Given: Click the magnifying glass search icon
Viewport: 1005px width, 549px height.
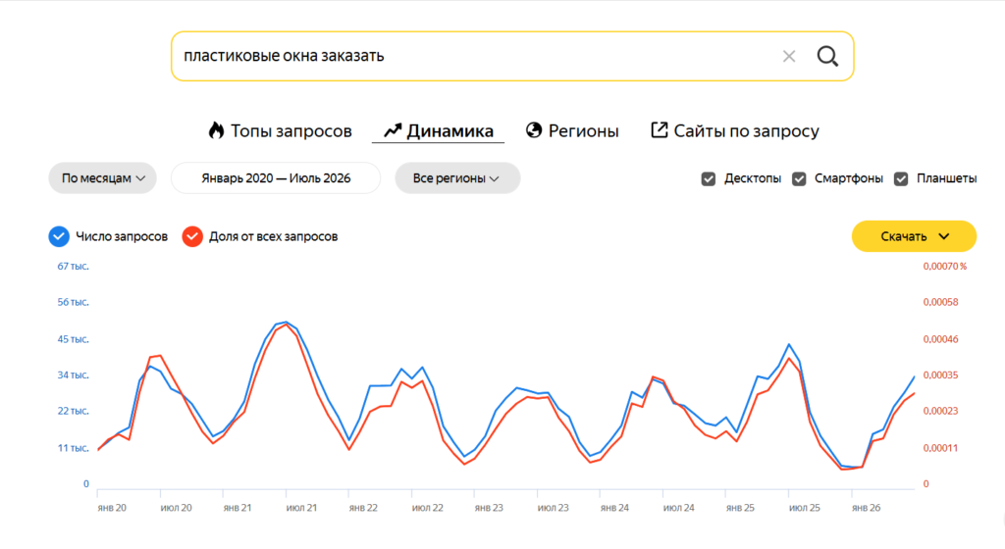Looking at the screenshot, I should point(827,56).
